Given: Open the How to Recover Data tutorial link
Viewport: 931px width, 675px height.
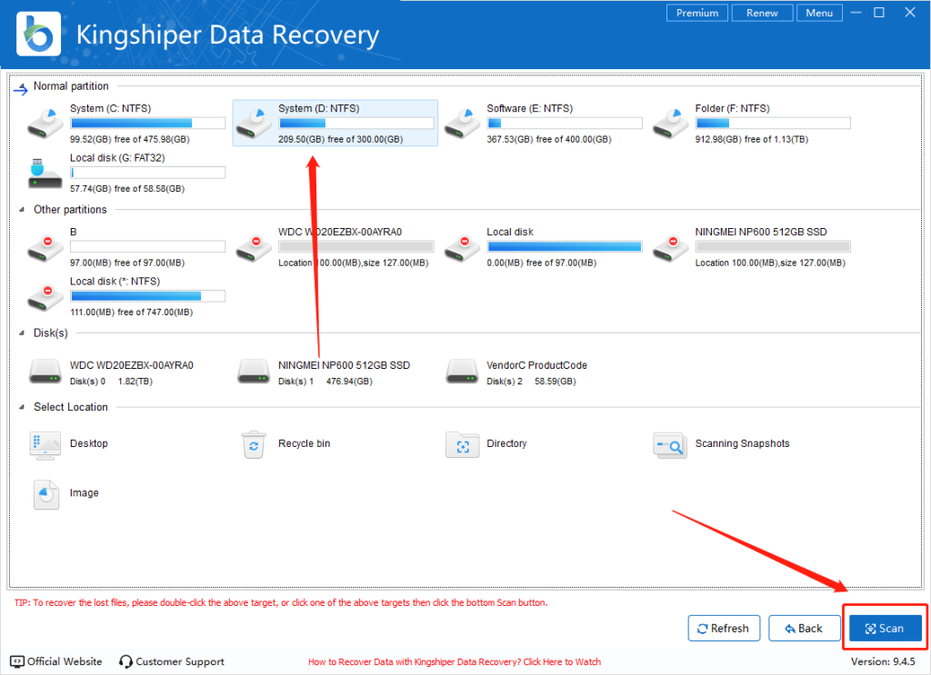Looking at the screenshot, I should click(x=455, y=662).
